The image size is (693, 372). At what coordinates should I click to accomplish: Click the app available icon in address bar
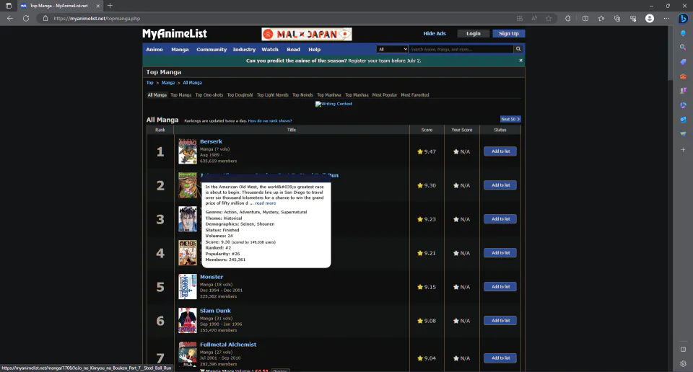click(520, 19)
